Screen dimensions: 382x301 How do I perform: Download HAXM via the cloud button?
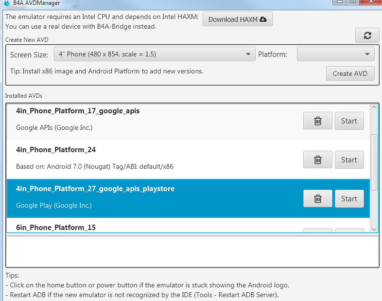tap(238, 19)
